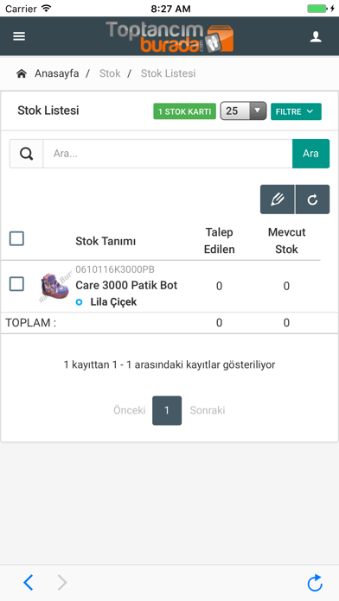Viewport: 339px width, 601px height.
Task: Open the Care 3000 Patik Bot item
Action: coord(126,286)
